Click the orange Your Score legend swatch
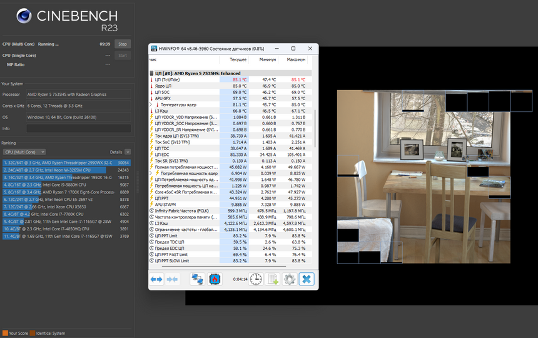This screenshot has width=538, height=338. tap(5, 333)
